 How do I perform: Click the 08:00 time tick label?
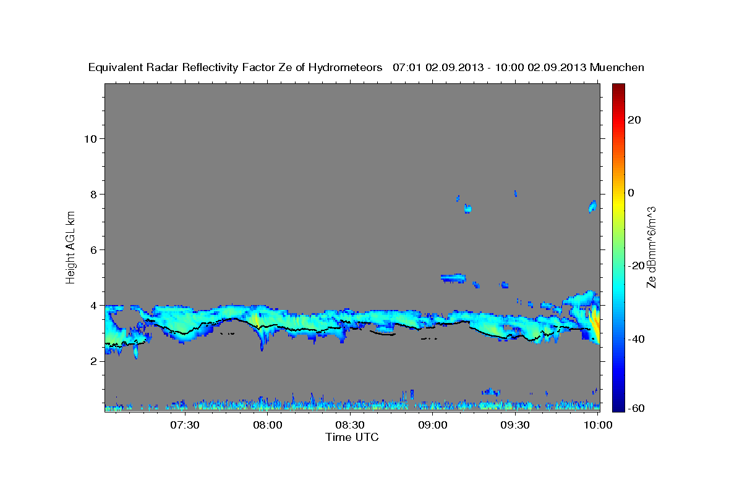point(268,425)
